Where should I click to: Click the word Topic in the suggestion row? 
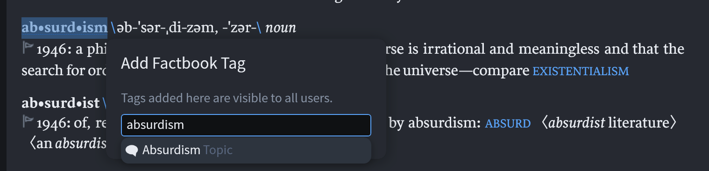[x=218, y=150]
